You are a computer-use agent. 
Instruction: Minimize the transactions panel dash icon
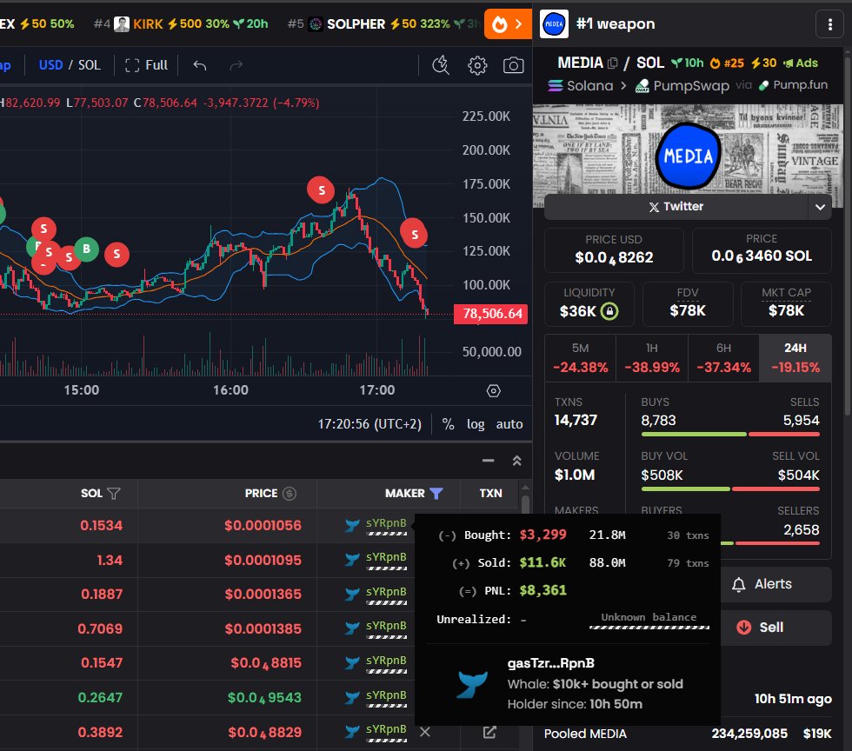[x=488, y=461]
